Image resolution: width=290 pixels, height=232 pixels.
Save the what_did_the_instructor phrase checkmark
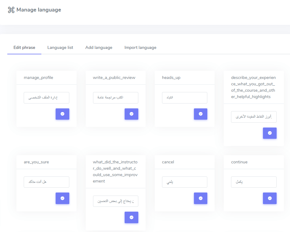click(x=131, y=217)
